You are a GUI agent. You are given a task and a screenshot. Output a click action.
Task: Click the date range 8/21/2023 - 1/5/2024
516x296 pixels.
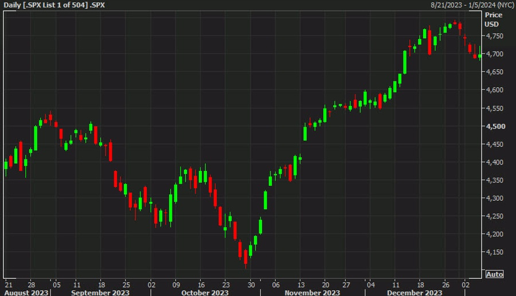click(x=472, y=5)
